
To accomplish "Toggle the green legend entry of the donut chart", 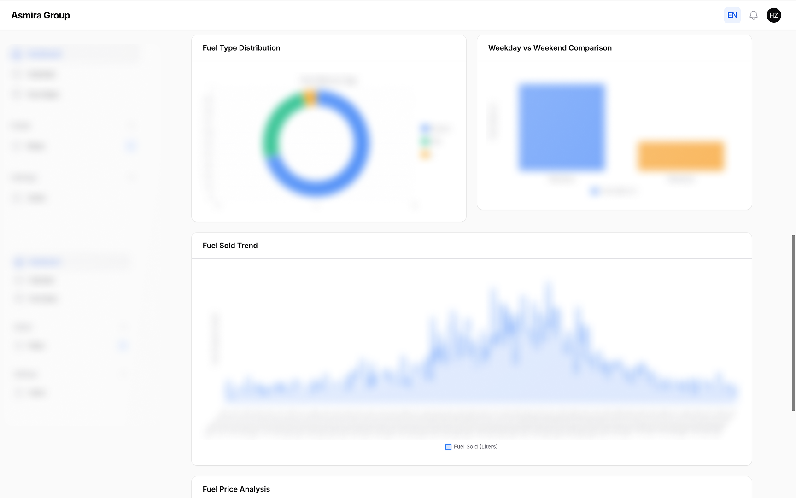I will click(426, 141).
